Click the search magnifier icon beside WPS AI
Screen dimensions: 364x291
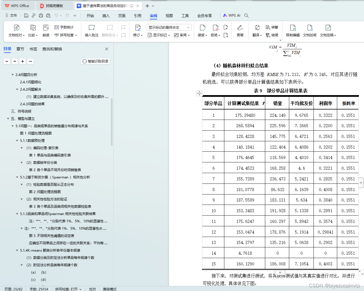click(246, 15)
